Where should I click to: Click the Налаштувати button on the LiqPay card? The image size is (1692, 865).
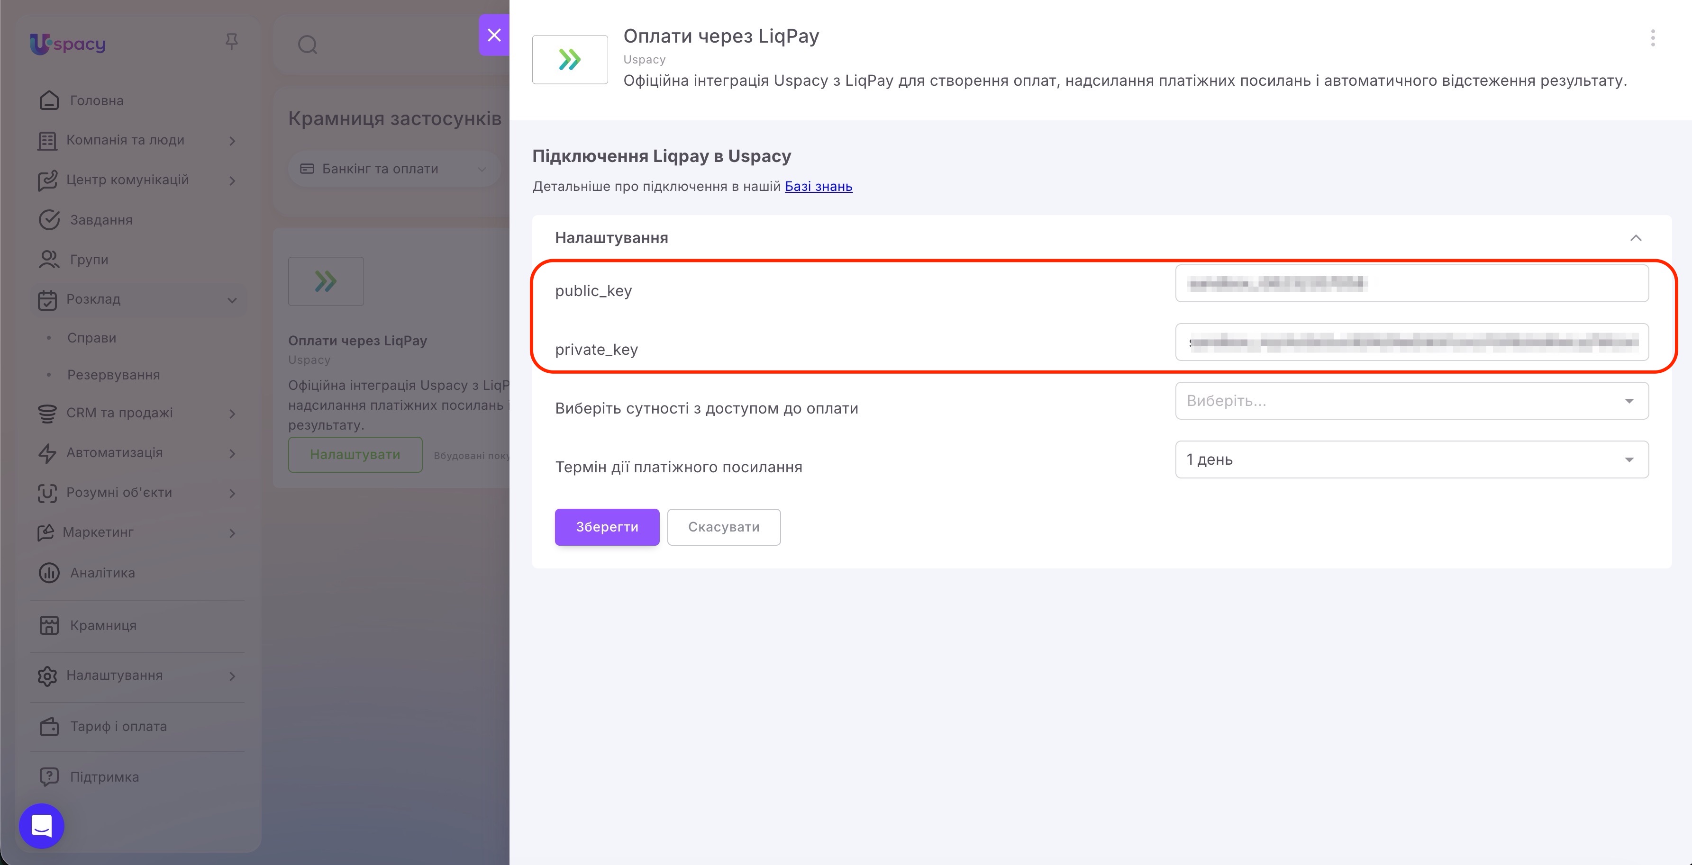point(355,454)
